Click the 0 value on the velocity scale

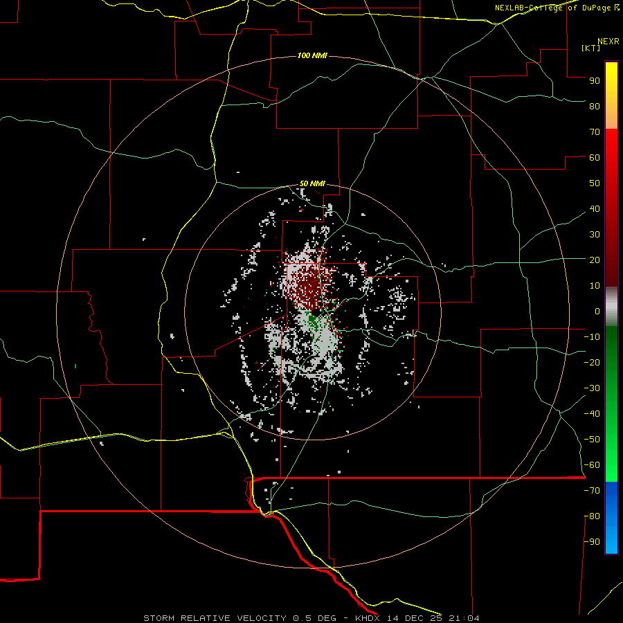coord(597,311)
